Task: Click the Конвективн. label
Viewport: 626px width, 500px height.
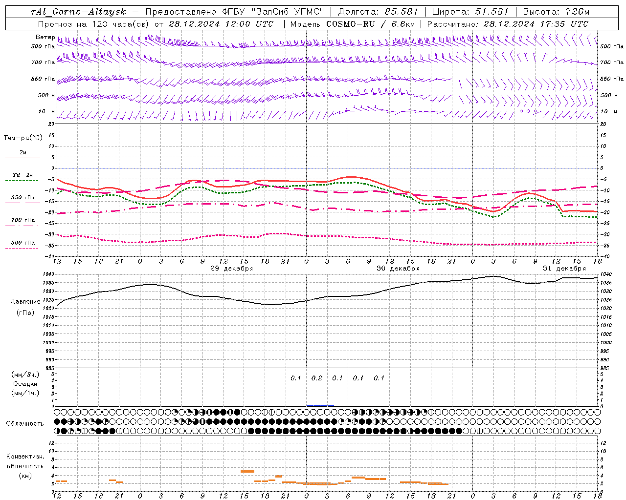Action: 25,457
